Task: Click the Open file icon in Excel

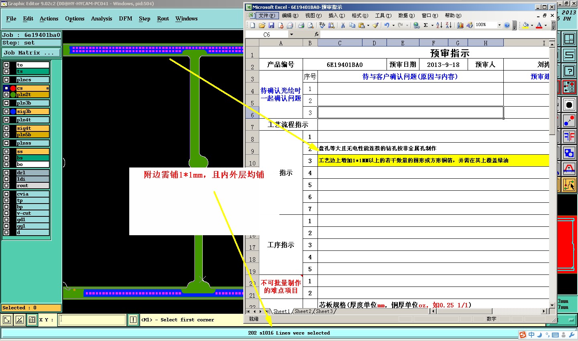Action: pos(262,25)
